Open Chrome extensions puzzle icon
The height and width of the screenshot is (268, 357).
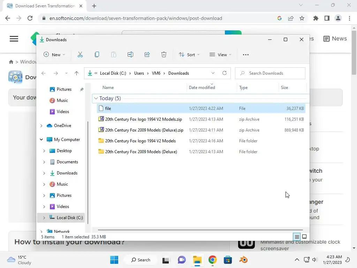click(316, 18)
